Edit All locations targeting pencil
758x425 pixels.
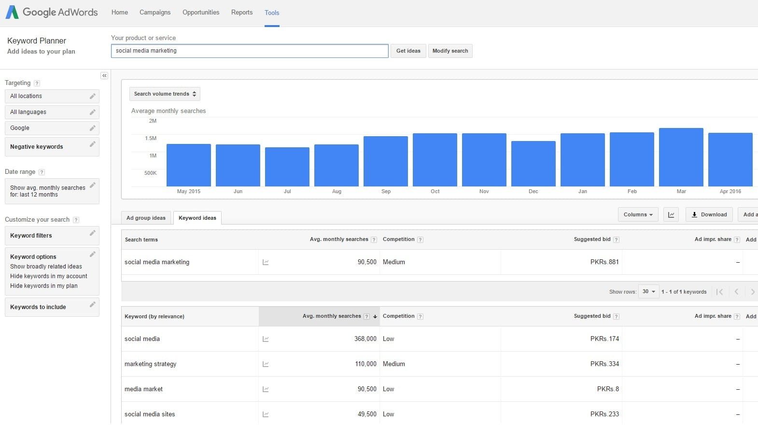pos(92,96)
